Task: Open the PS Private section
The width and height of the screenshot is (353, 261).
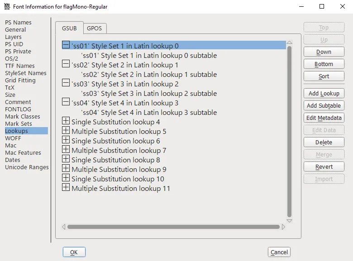Action: (18, 51)
